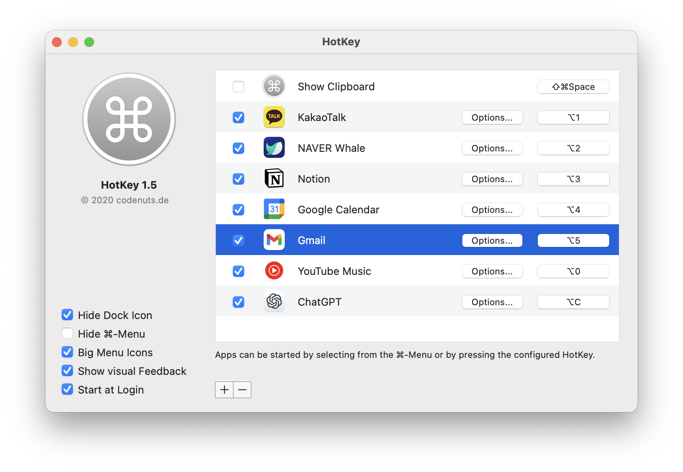
Task: Click the Gmail app icon
Action: click(x=274, y=240)
